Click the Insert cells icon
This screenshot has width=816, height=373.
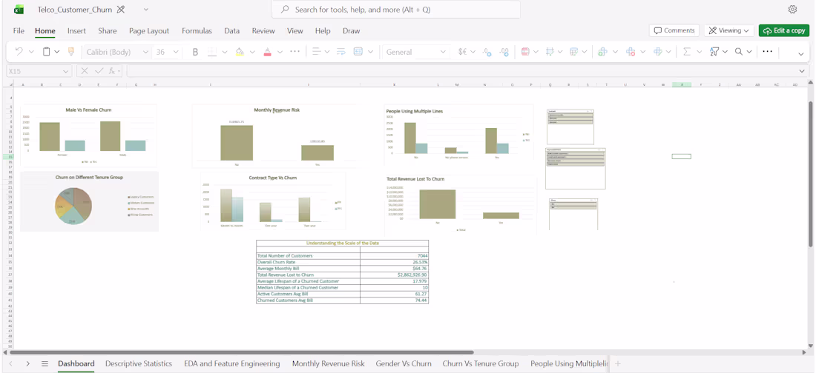pyautogui.click(x=602, y=52)
